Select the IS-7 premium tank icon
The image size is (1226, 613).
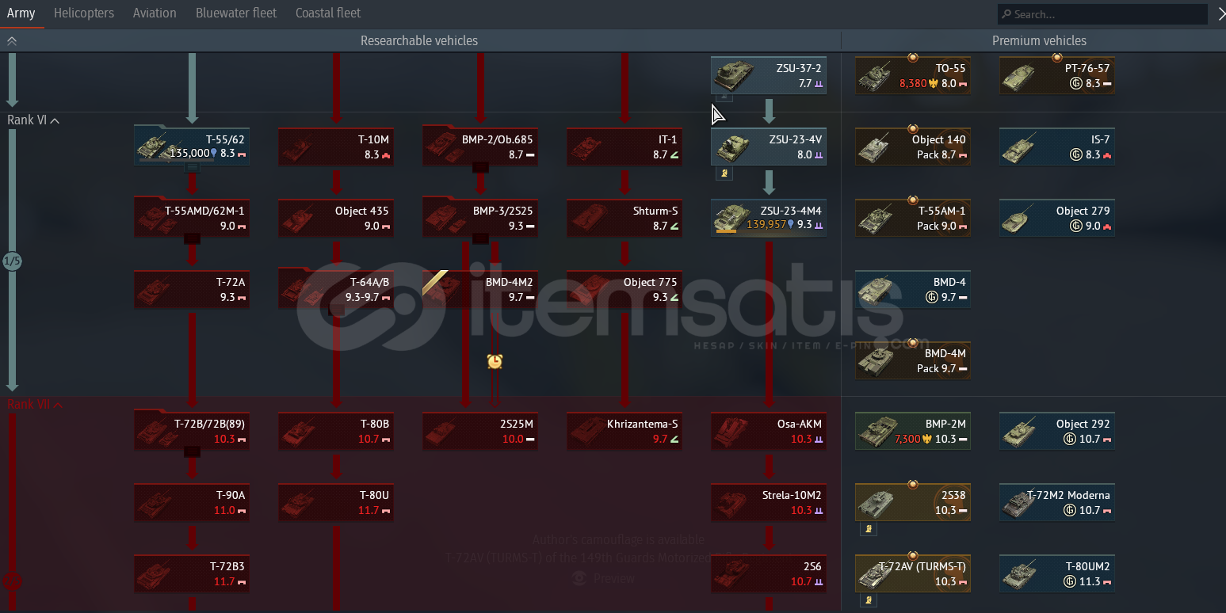[x=1022, y=147]
